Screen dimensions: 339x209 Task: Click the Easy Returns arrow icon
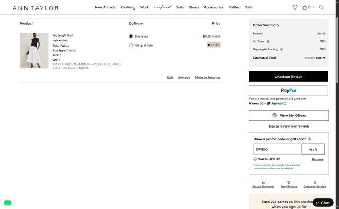click(289, 183)
